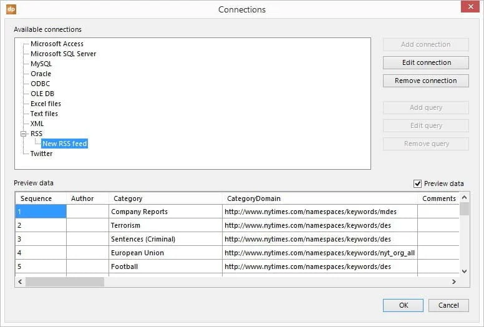
Task: Select the Sequence cell with value 1
Action: [x=41, y=212]
